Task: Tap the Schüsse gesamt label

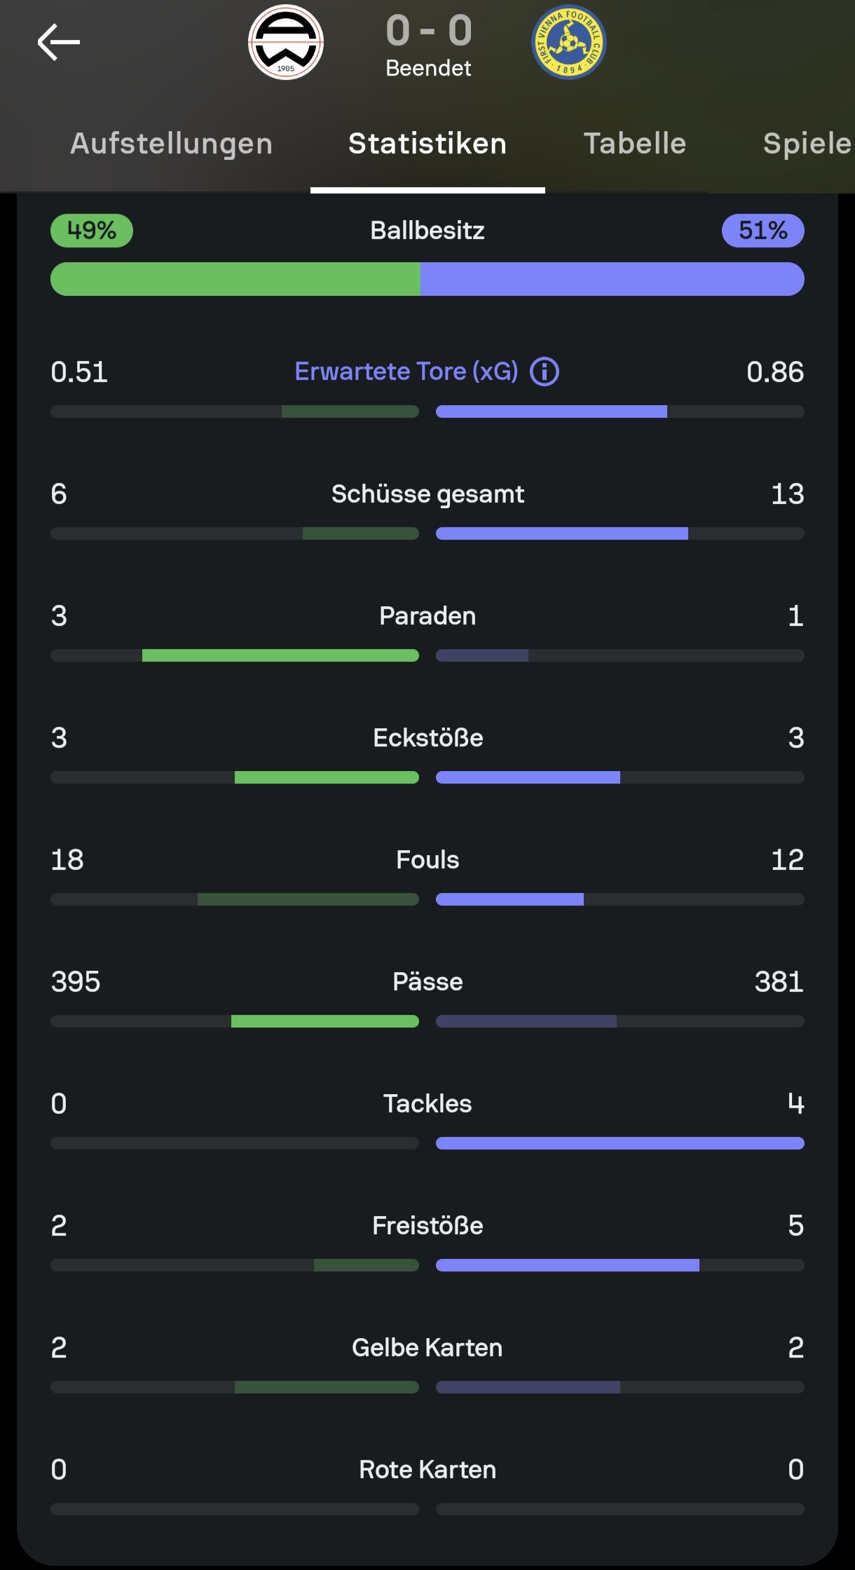Action: (x=427, y=494)
